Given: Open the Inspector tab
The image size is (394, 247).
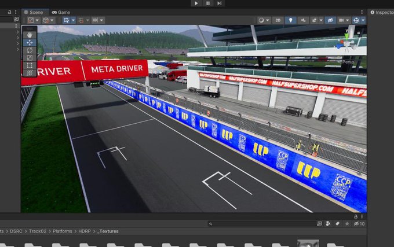Looking at the screenshot, I should (x=382, y=12).
